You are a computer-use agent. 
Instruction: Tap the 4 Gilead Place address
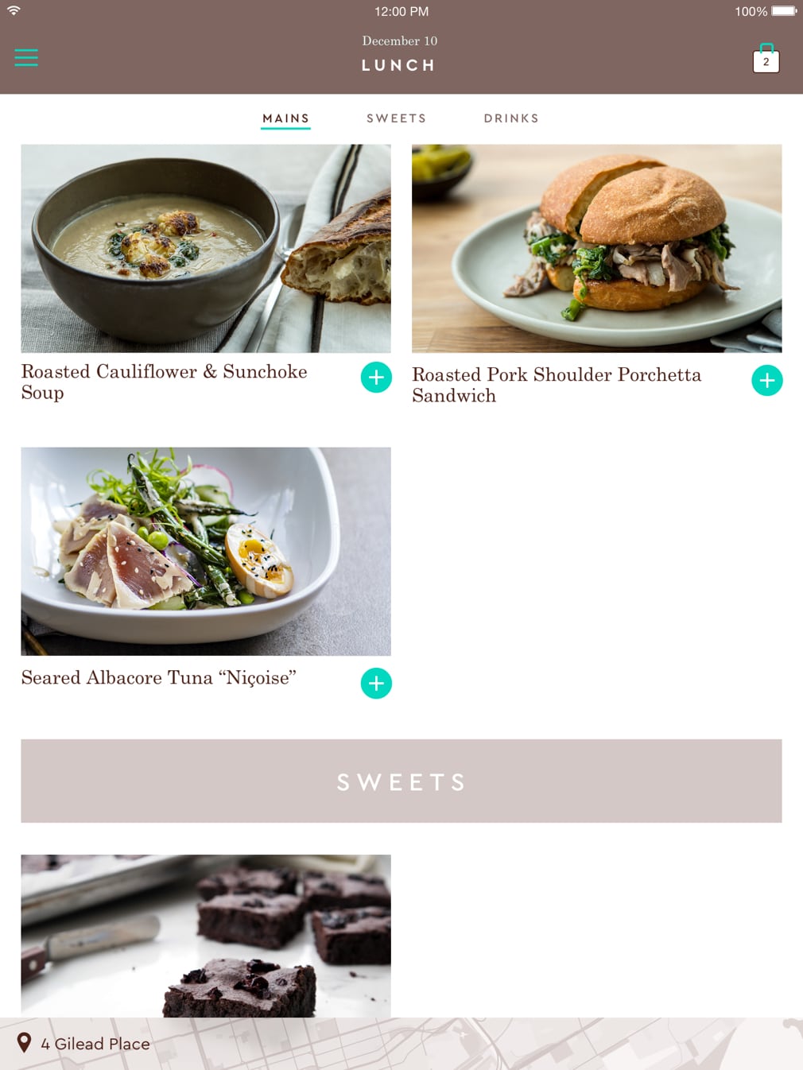[95, 1044]
